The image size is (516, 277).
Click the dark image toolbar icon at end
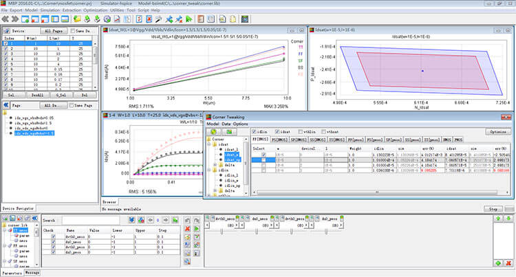(x=244, y=19)
